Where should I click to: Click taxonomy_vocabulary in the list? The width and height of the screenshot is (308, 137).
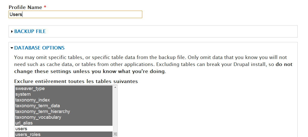[38, 117]
